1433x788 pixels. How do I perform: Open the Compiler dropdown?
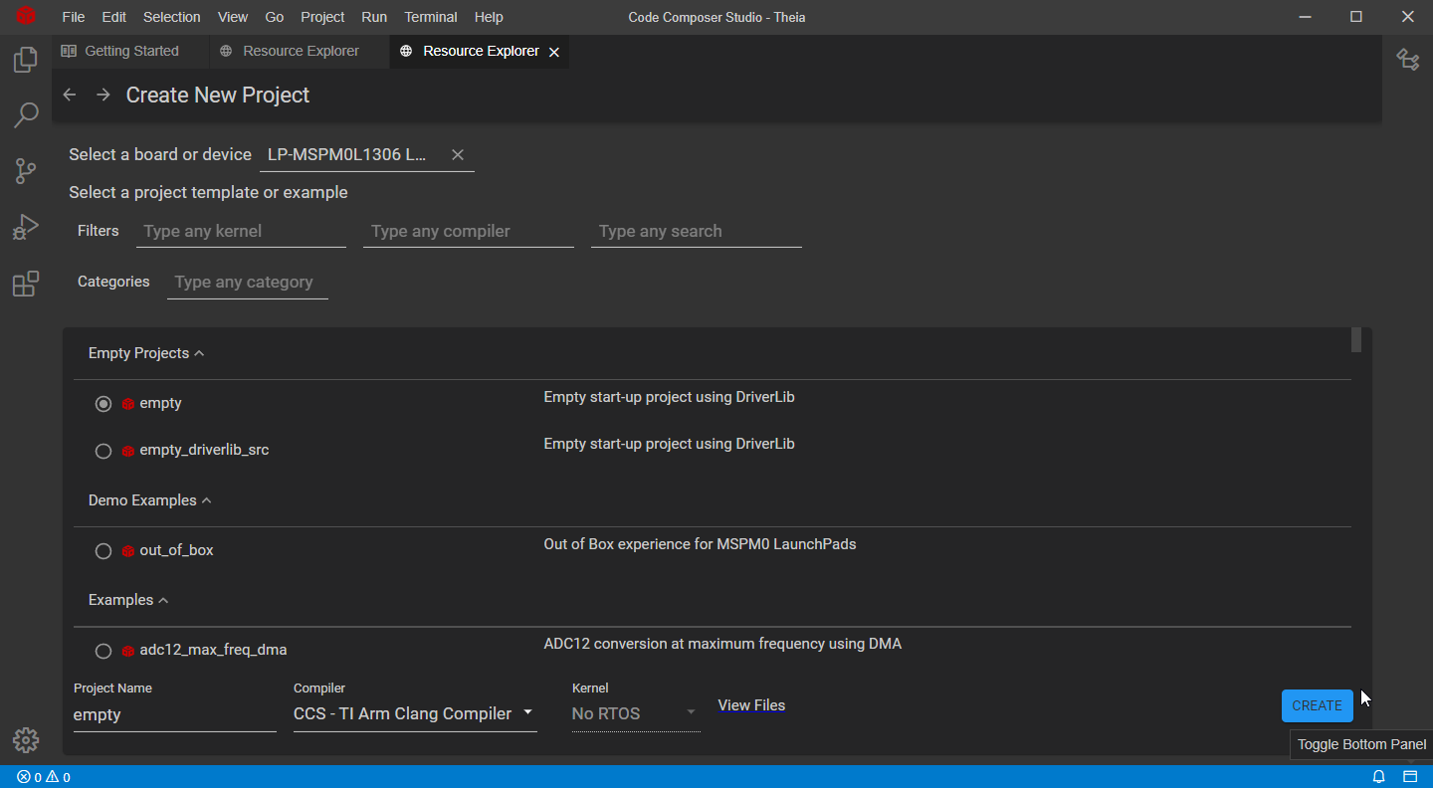(x=414, y=713)
